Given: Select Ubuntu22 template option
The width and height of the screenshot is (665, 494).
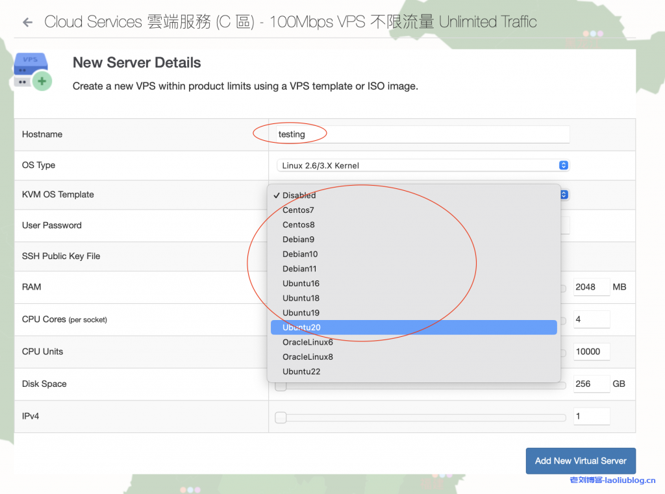Looking at the screenshot, I should pos(300,371).
